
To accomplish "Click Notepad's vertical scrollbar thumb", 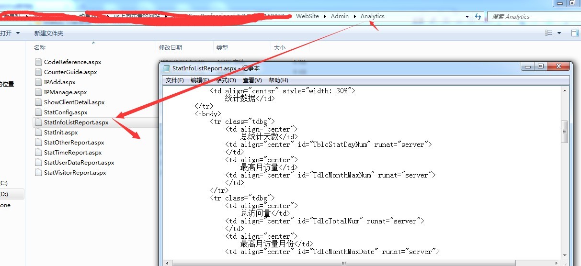I will pyautogui.click(x=565, y=132).
